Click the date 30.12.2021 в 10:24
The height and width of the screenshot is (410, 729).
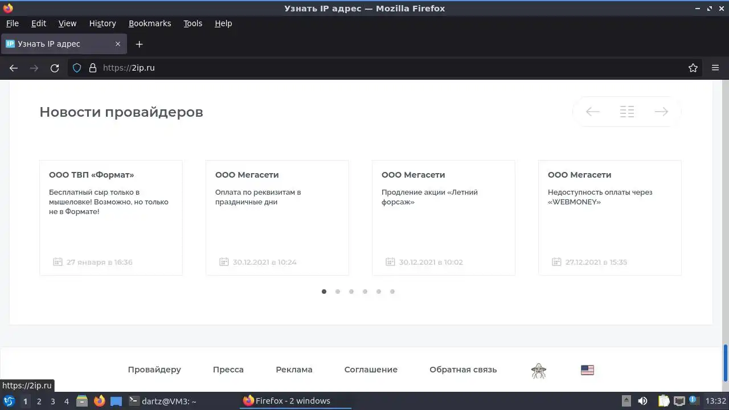[265, 263]
